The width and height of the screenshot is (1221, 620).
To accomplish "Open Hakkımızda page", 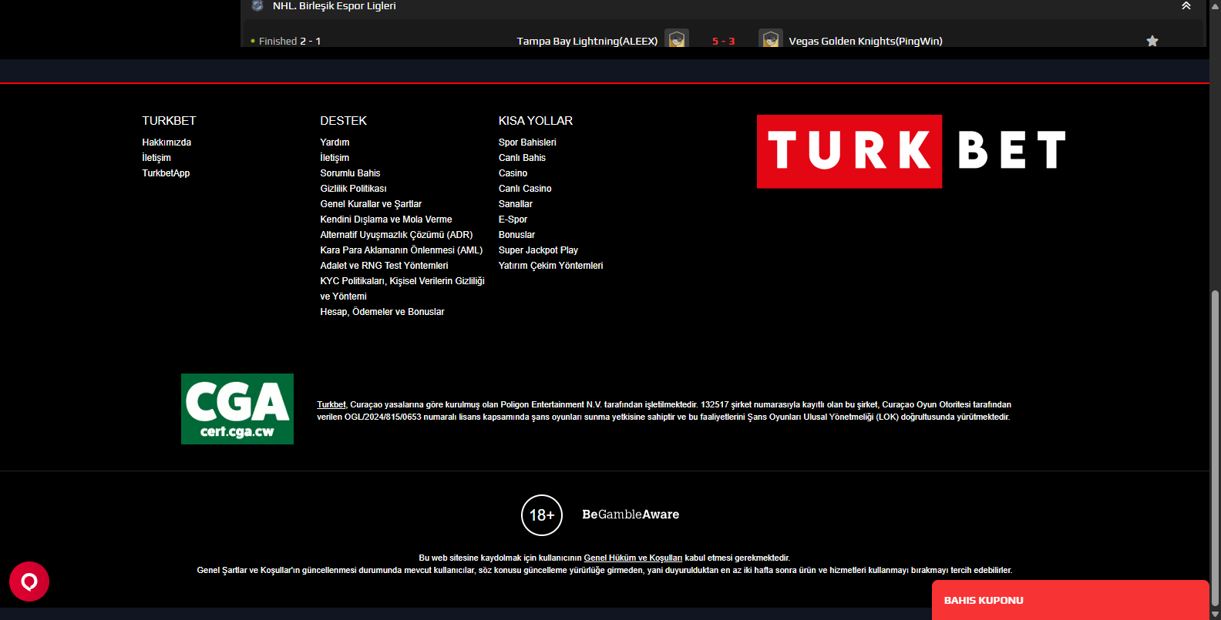I will 166,142.
